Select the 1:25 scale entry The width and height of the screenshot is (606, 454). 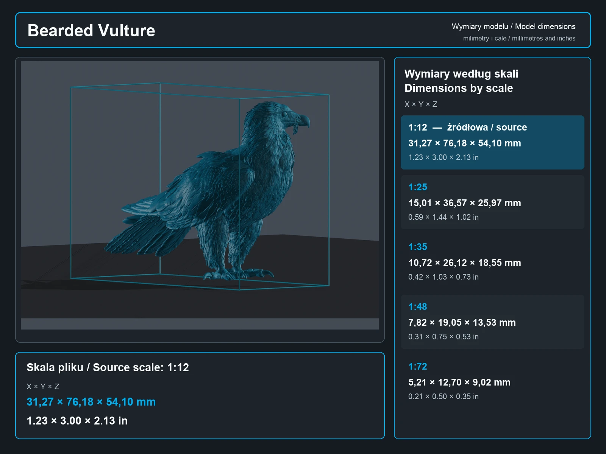click(x=492, y=202)
